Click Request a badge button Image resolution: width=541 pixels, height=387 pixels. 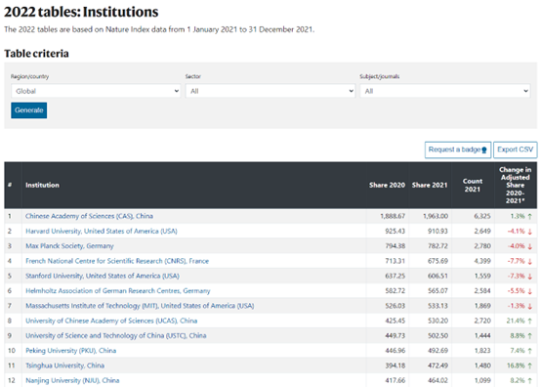[458, 150]
